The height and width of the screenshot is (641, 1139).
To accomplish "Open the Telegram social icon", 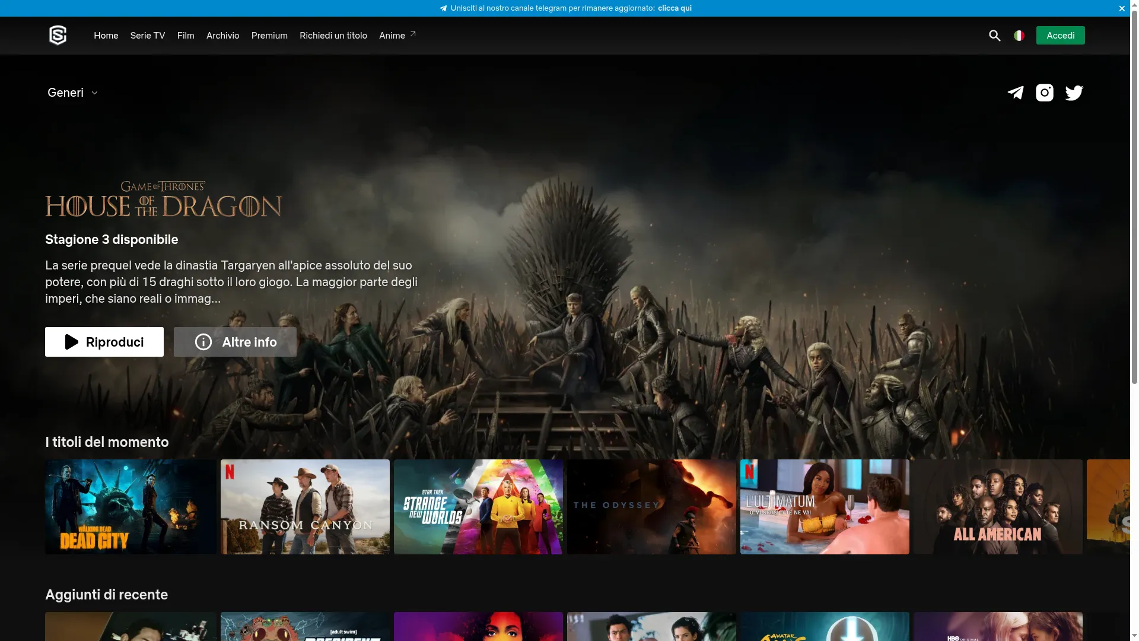I will (1016, 93).
